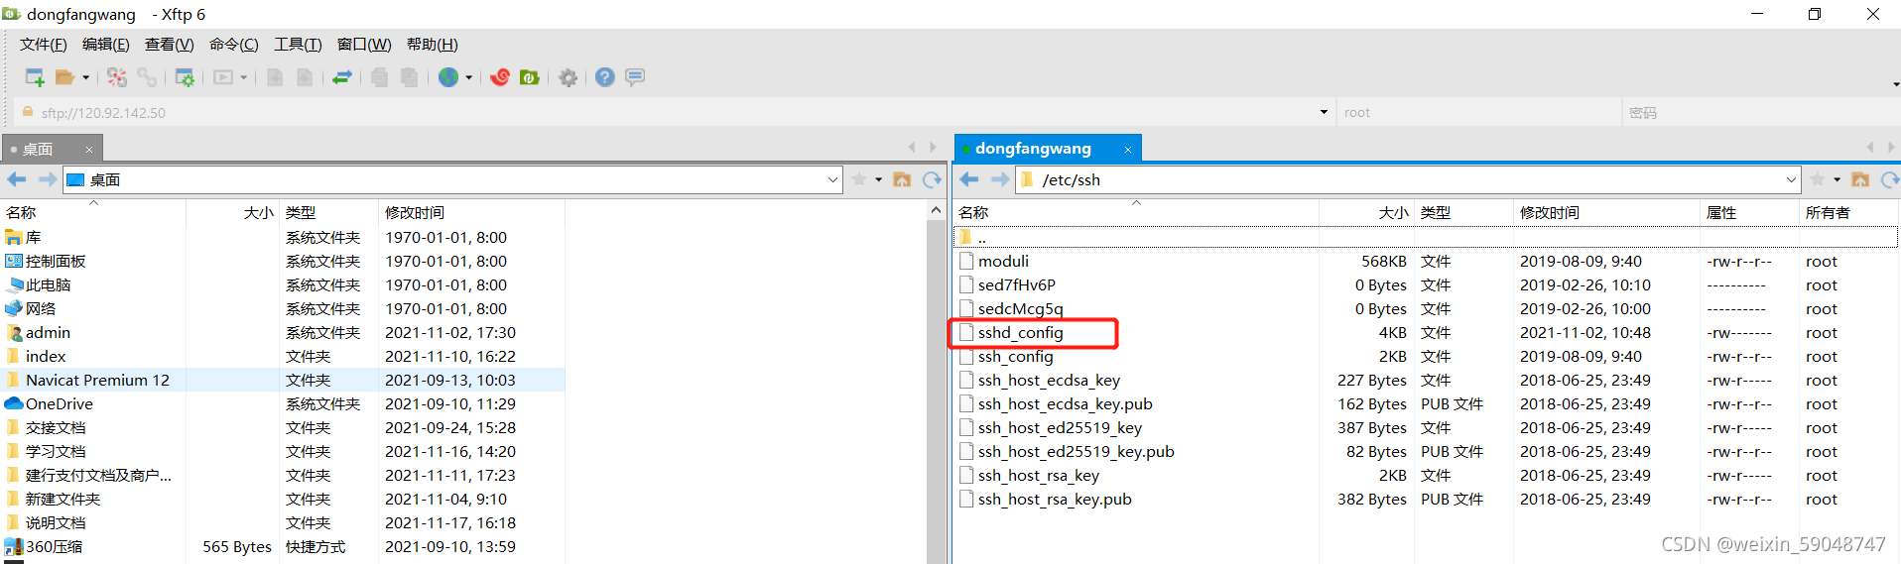1901x564 pixels.
Task: Click the root username field
Action: (x=1478, y=112)
